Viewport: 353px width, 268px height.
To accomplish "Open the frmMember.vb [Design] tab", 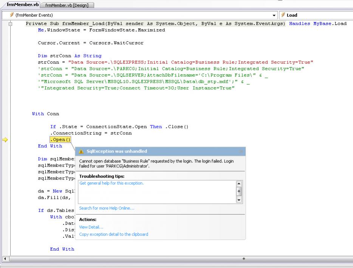I will tap(67, 5).
